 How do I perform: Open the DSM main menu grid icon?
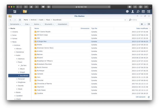point(15,11)
